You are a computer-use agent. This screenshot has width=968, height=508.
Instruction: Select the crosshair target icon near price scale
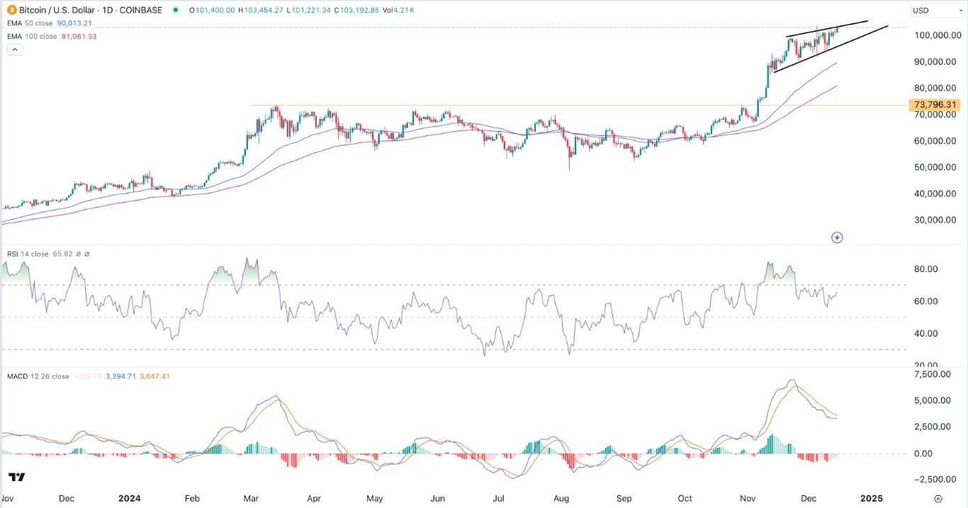[837, 237]
